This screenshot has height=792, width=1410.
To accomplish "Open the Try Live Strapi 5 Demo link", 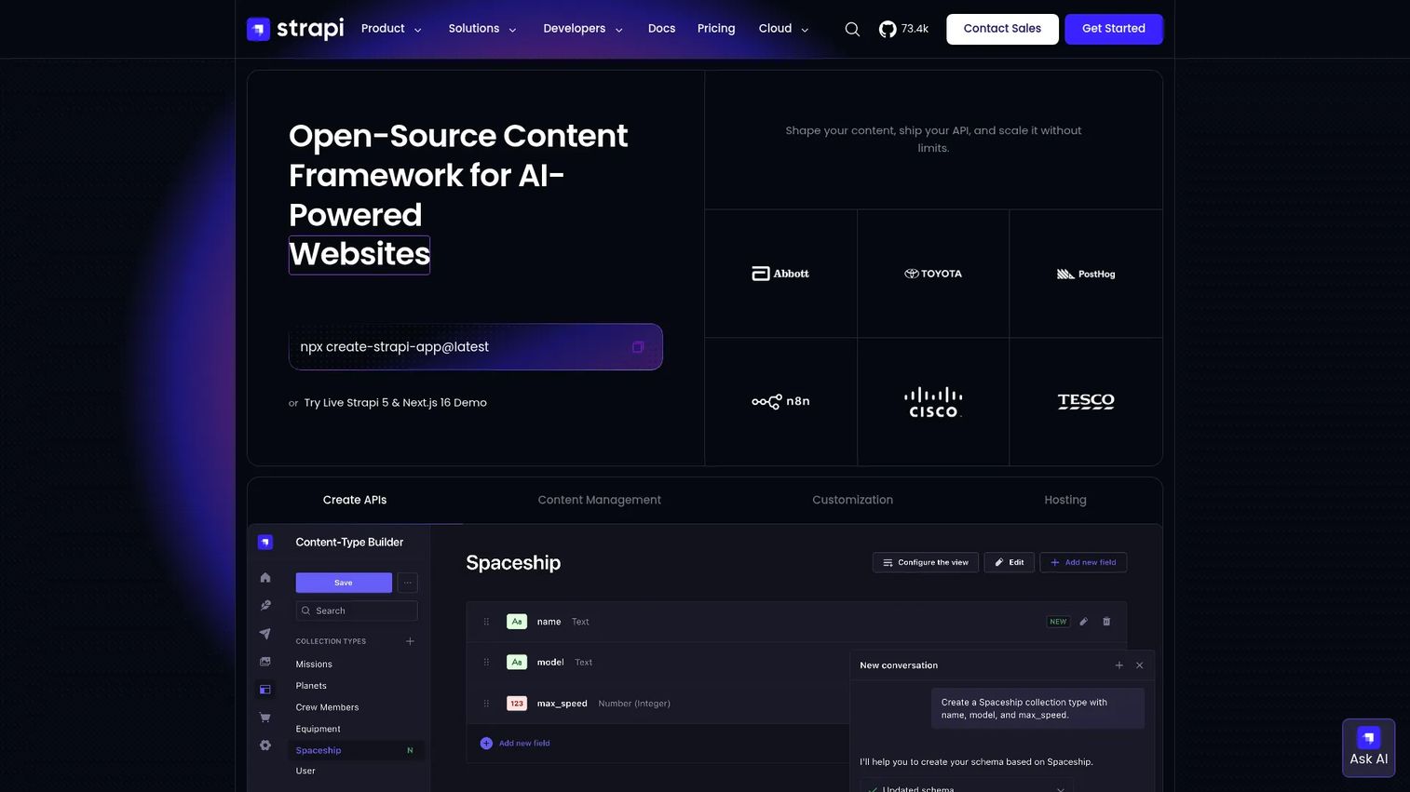I will (396, 403).
